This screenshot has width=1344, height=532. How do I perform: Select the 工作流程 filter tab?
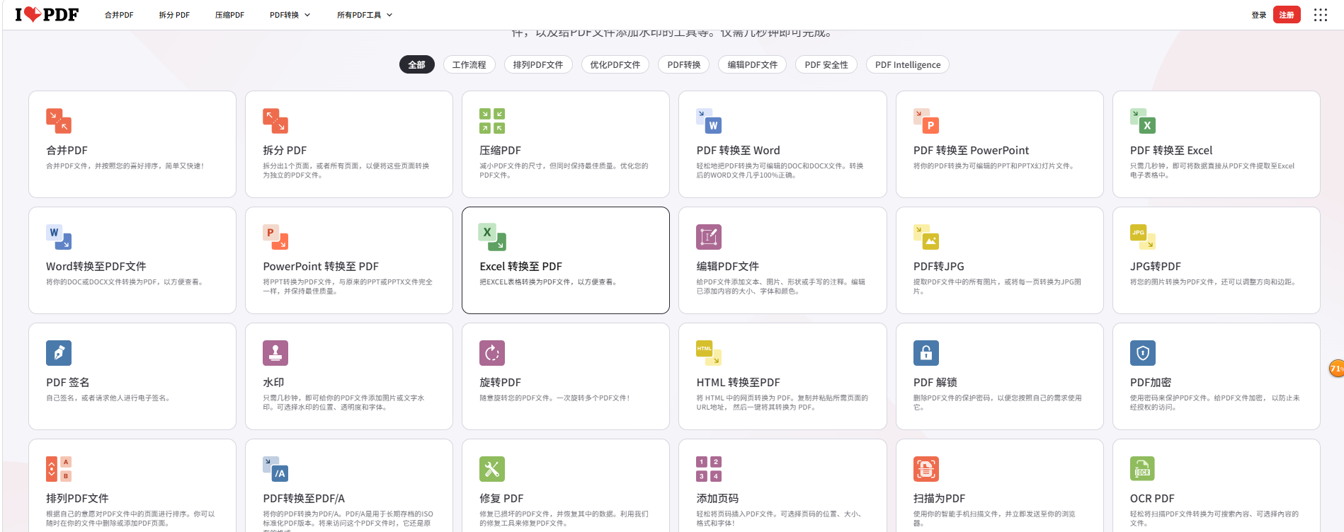pyautogui.click(x=469, y=64)
